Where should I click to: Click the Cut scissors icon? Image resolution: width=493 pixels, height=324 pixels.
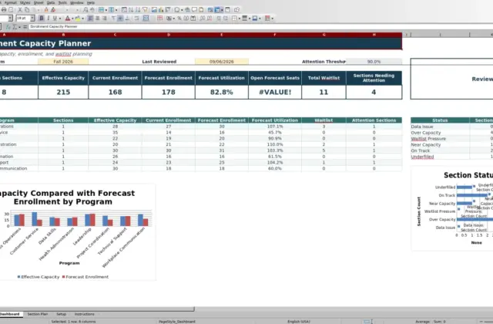pyautogui.click(x=20, y=10)
